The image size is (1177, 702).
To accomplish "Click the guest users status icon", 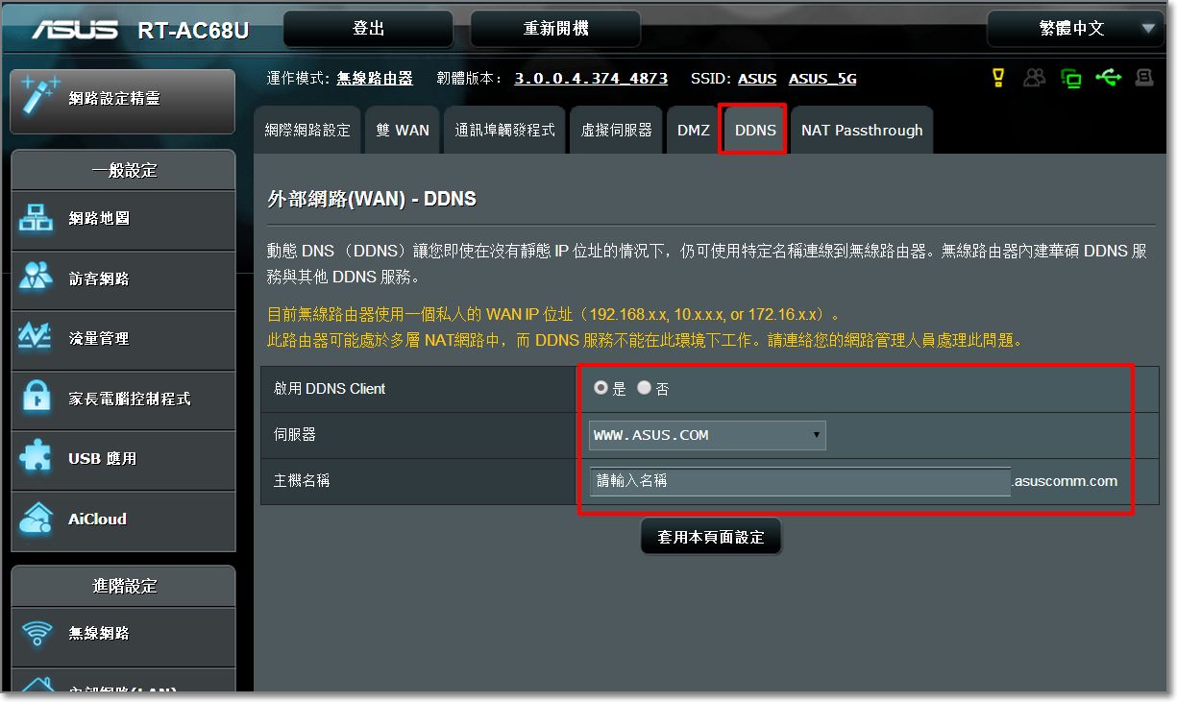I will [x=1035, y=78].
